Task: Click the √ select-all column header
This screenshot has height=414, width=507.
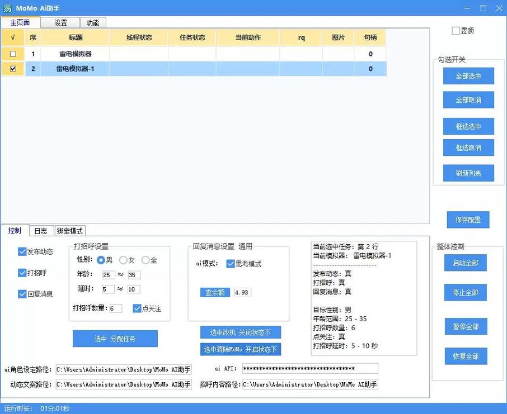Action: [13, 37]
